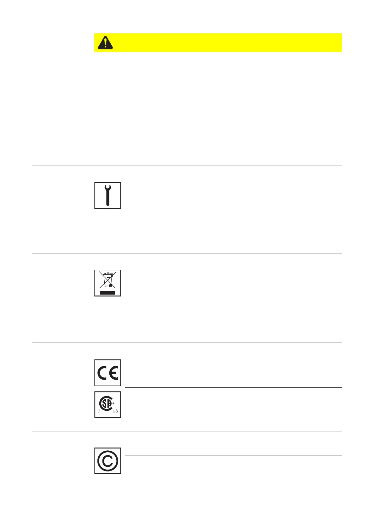Click the CE conformity mark
Viewport: 374px width, 530px height.
[x=108, y=373]
